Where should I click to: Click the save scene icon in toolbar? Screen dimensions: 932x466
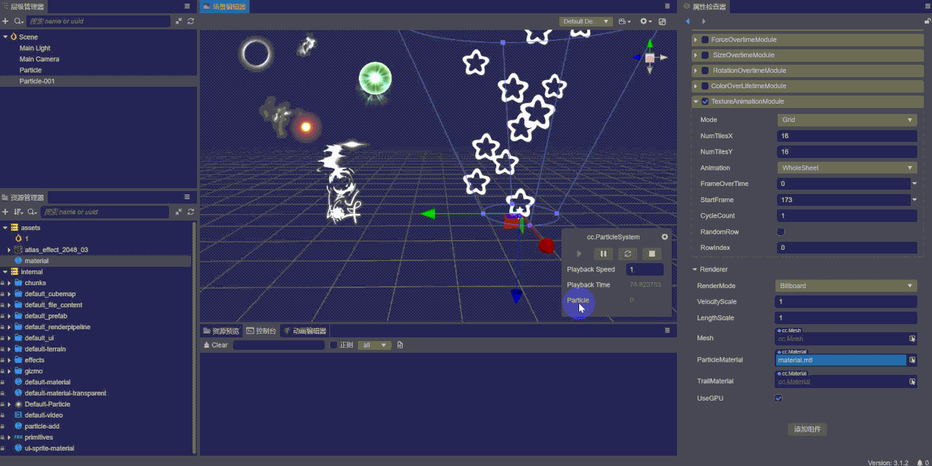coord(662,21)
